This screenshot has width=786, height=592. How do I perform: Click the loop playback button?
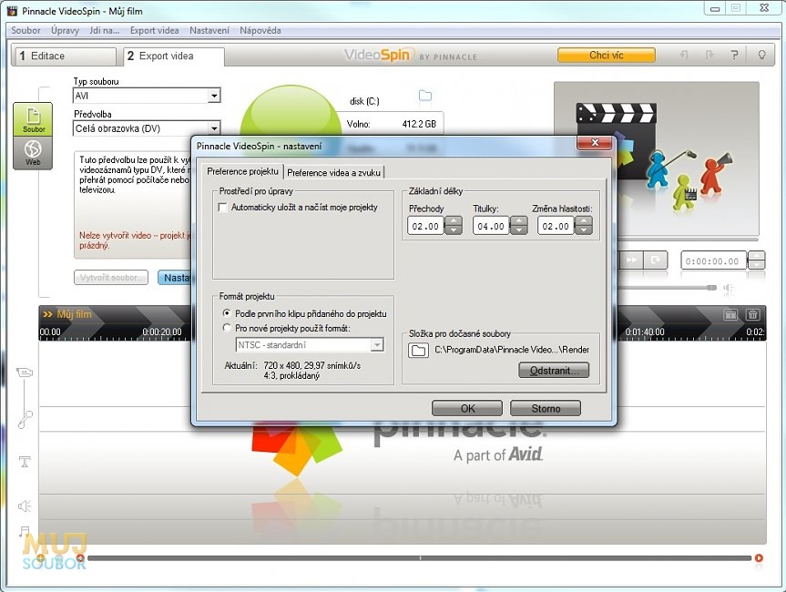click(655, 260)
